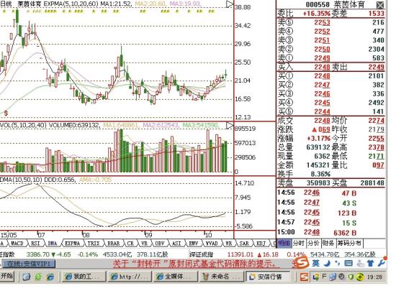This screenshot has width=396, height=296.
Task: Click the 最高 price 2378
Action: tap(376, 147)
